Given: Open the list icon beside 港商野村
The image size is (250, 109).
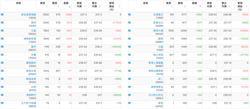Looking at the screenshot, I should [2, 95].
